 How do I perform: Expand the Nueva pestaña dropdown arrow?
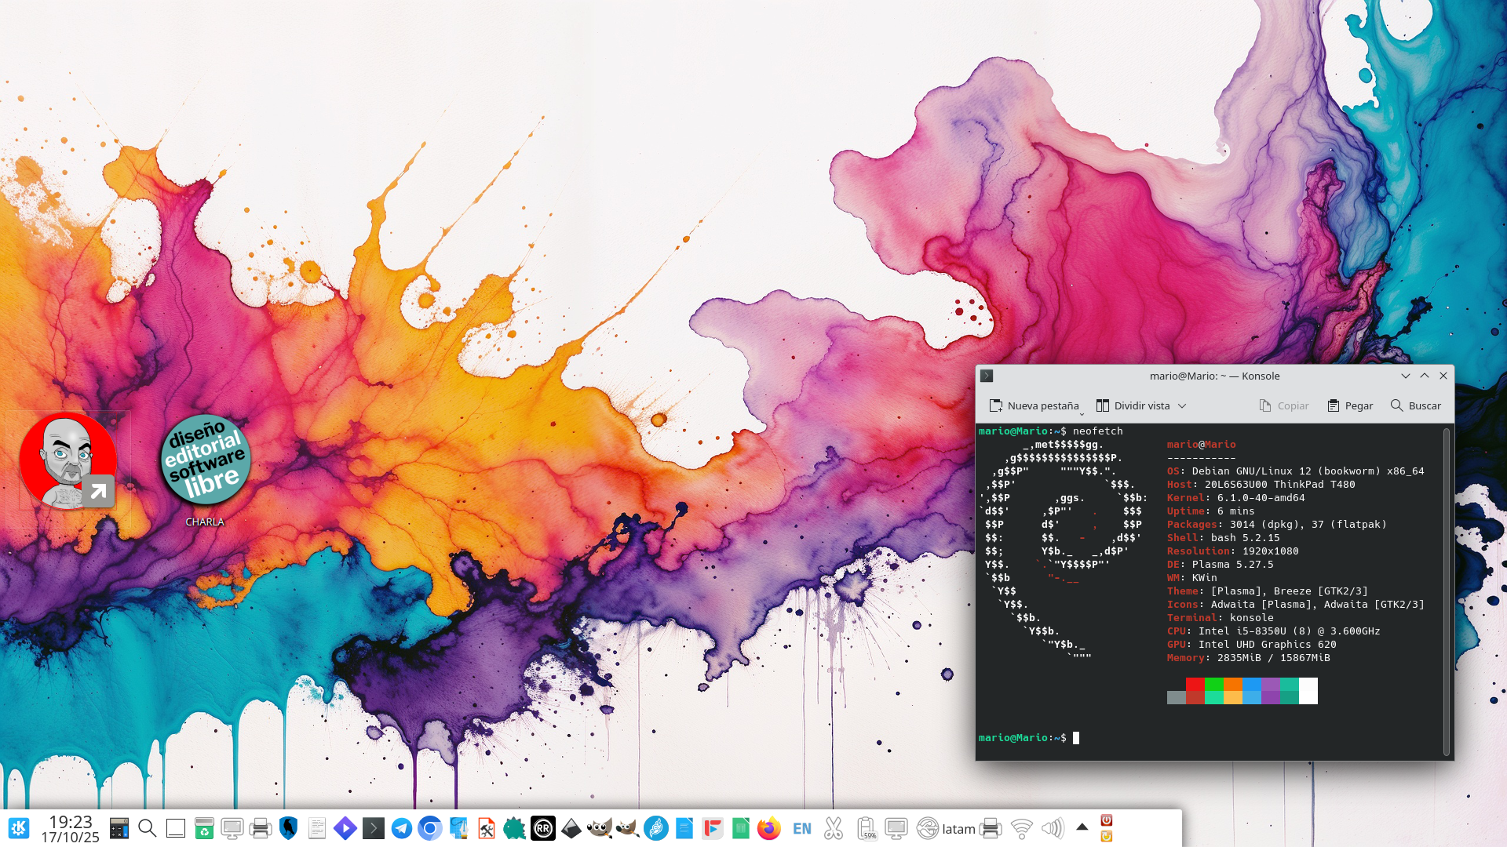click(1082, 413)
